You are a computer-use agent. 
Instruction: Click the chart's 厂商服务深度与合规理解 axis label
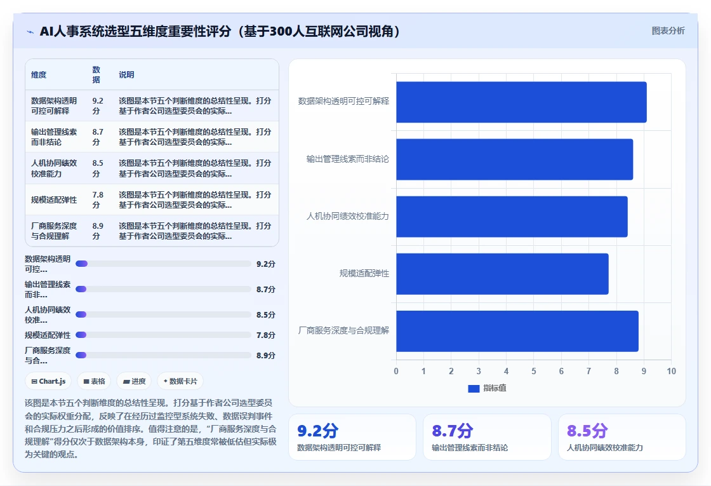pyautogui.click(x=343, y=330)
